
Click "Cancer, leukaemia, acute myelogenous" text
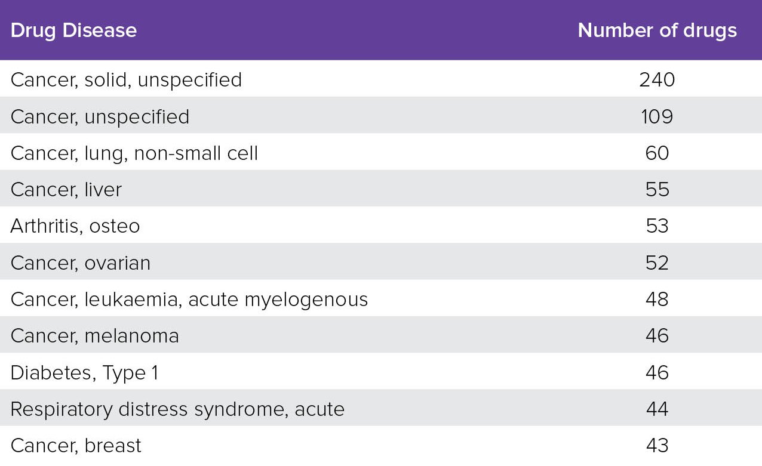[189, 299]
